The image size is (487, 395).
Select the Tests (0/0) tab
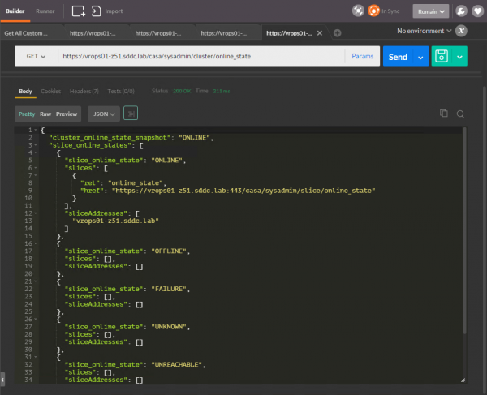(121, 91)
